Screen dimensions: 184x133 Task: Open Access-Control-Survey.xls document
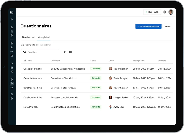coord(64,97)
